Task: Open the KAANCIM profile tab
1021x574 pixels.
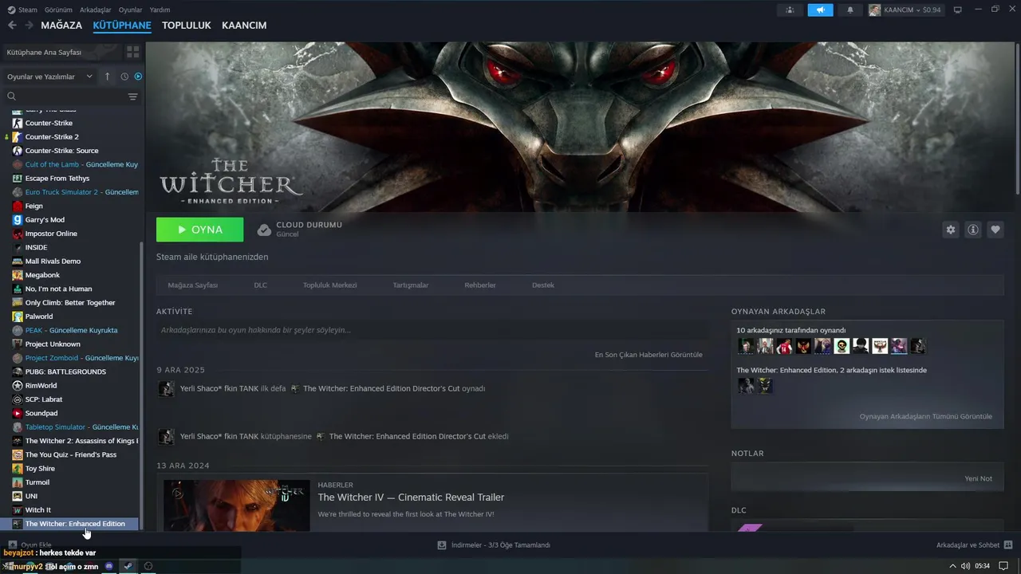Action: pos(244,26)
